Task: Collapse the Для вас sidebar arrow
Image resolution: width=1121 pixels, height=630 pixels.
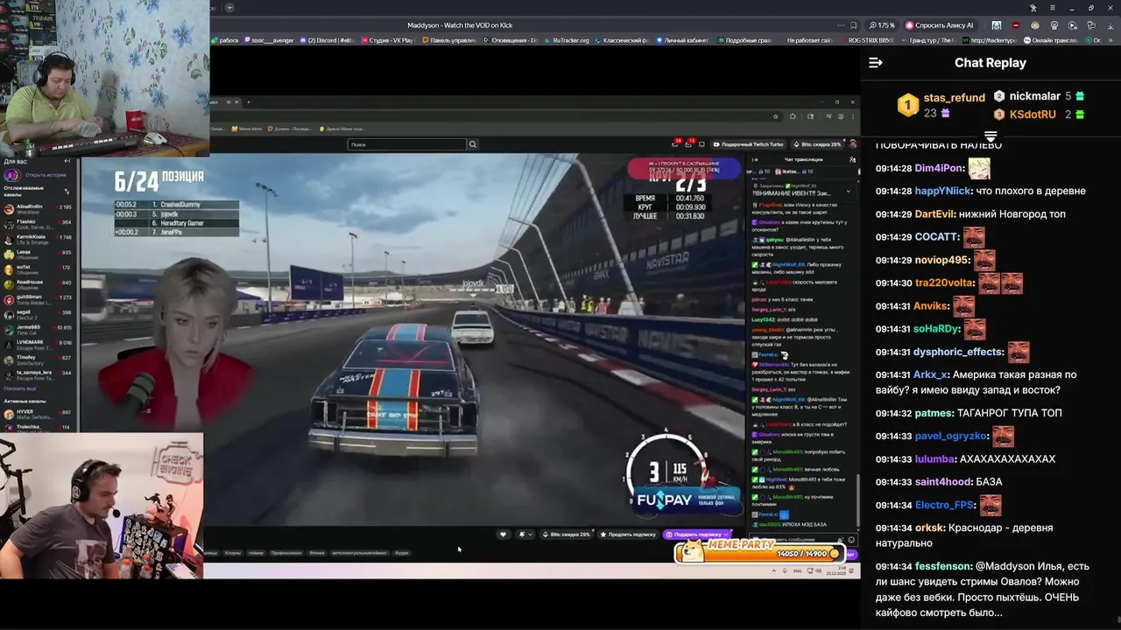Action: (67, 161)
